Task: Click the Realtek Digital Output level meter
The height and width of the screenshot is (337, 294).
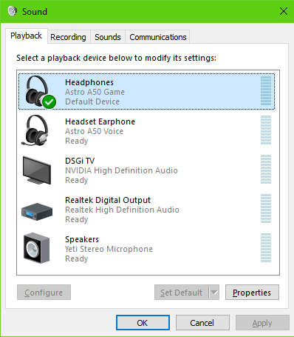Action: click(266, 208)
